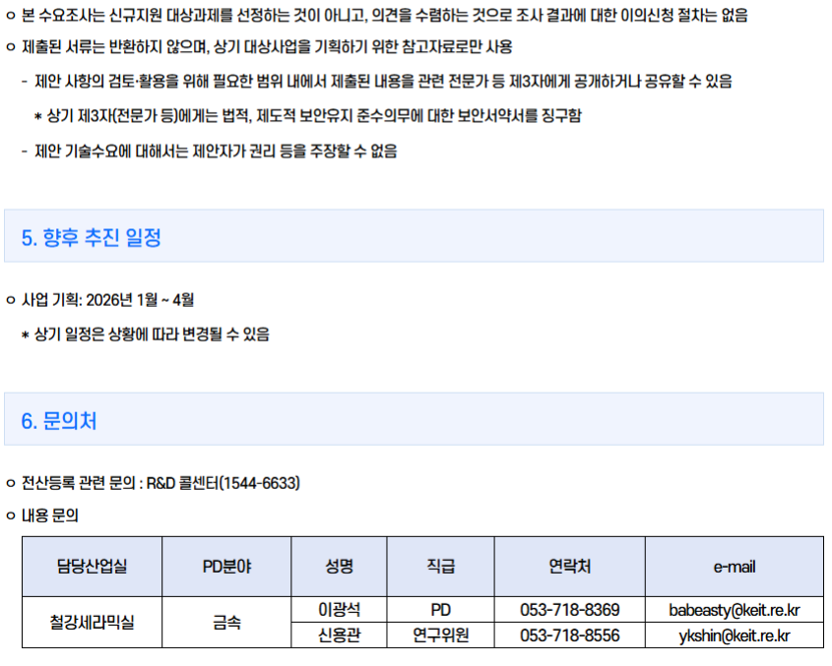Click the '금속' table cell
This screenshot has height=666, width=832.
226,623
